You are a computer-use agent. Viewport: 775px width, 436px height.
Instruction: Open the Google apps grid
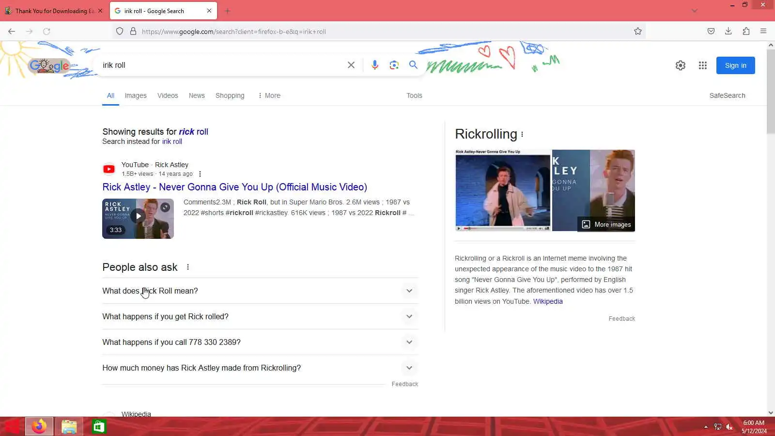pos(703,65)
